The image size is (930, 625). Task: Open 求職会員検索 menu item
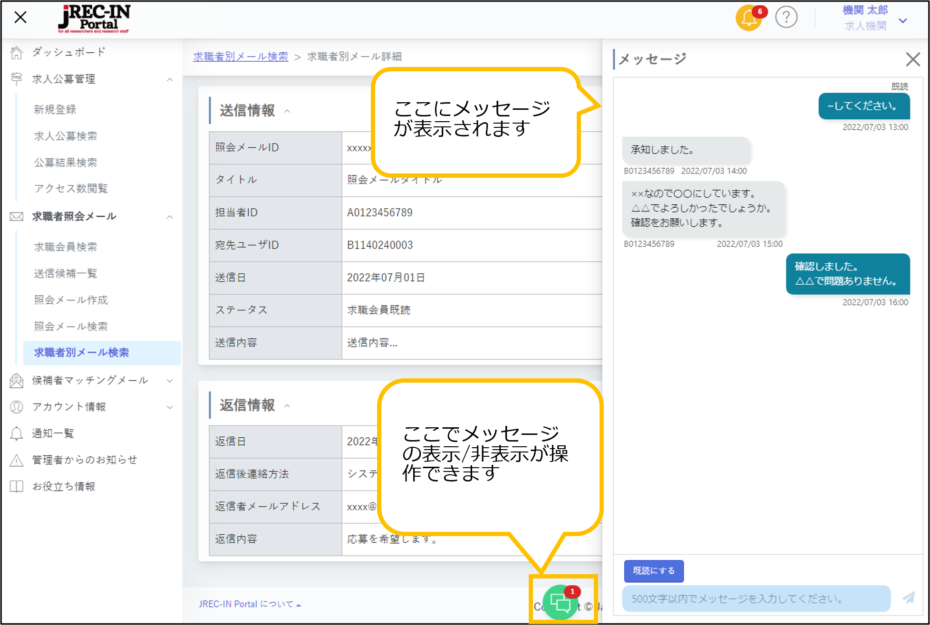tap(66, 247)
